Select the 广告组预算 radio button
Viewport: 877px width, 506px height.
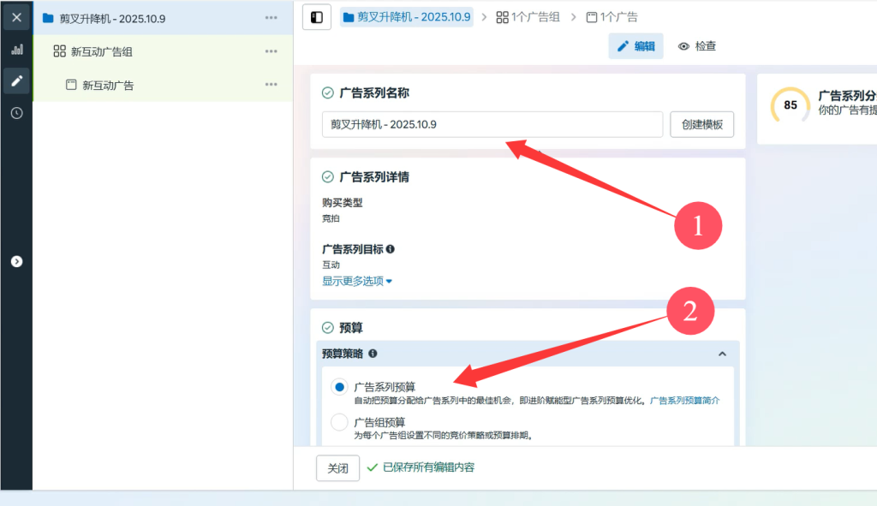pos(339,422)
